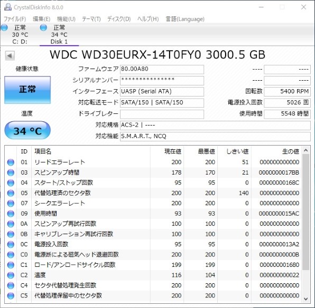Image resolution: width=315 pixels, height=308 pixels.
Task: Click raw value 00000000000B
Action: tap(279, 255)
